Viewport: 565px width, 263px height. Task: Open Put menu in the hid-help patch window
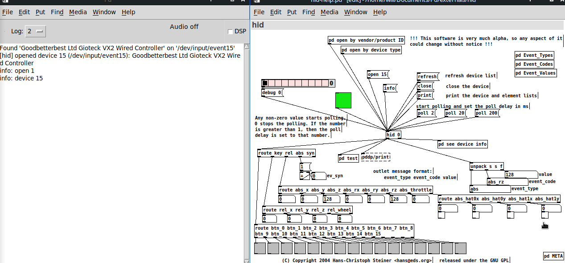[292, 12]
